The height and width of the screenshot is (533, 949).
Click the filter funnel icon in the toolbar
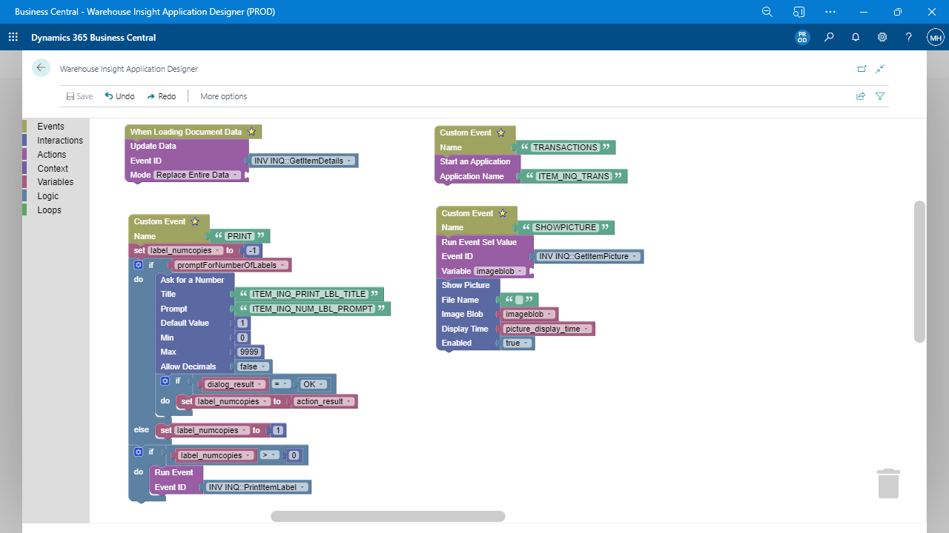[880, 96]
